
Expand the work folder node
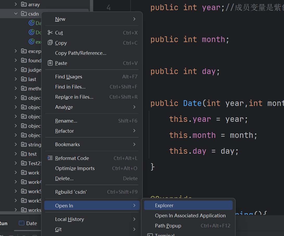point(16,173)
